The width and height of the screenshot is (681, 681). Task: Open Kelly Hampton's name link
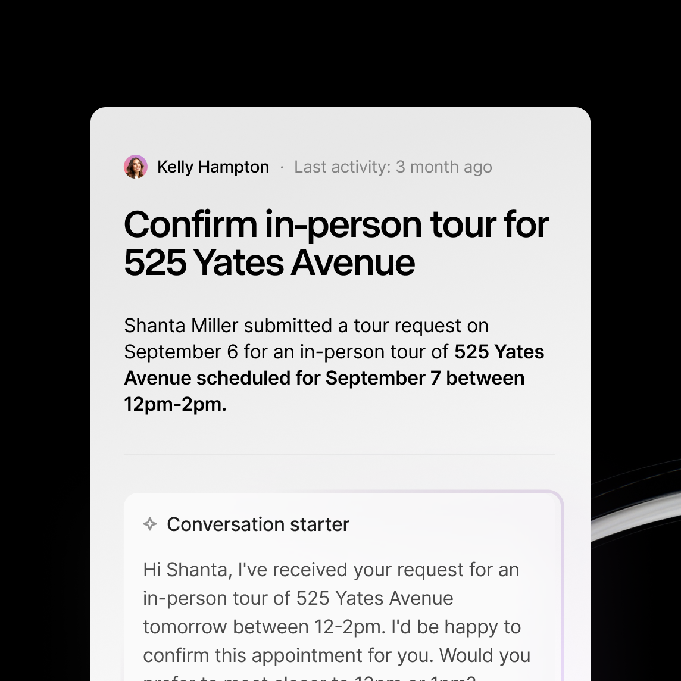[x=213, y=167]
